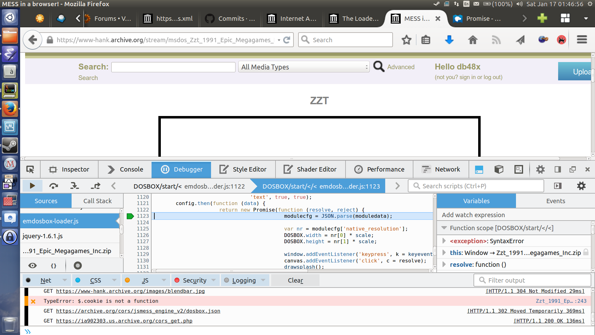The image size is (595, 335).
Task: Show bookmarks list icon
Action: coord(426,40)
